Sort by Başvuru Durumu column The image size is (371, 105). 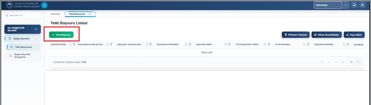344,45
